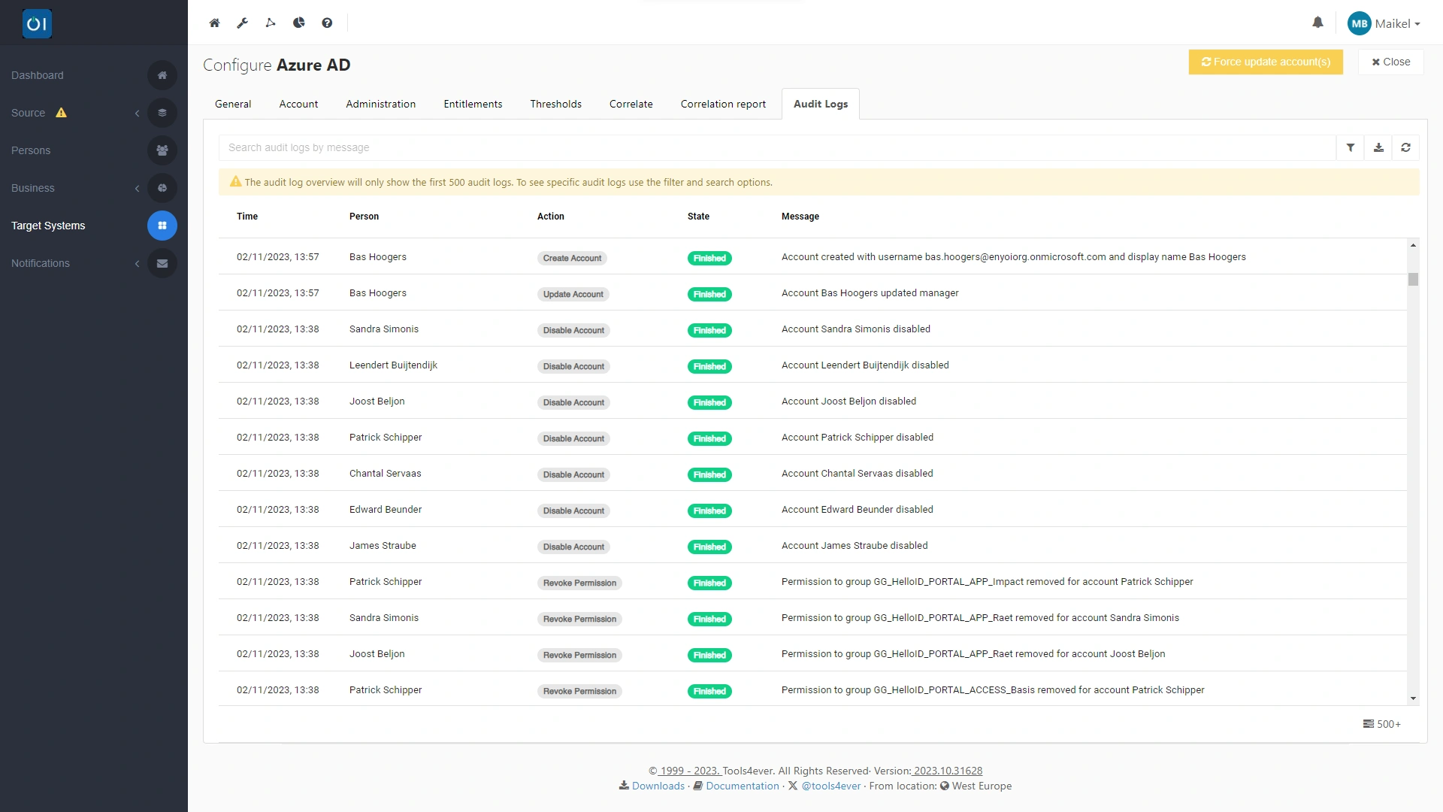This screenshot has height=812, width=1443.
Task: Expand the Business sidebar chevron
Action: click(x=137, y=188)
